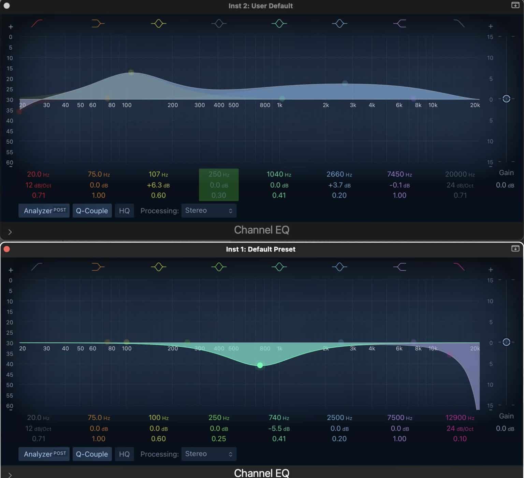
Task: Click the high shelf band icon in Inst 2
Action: tap(399, 23)
